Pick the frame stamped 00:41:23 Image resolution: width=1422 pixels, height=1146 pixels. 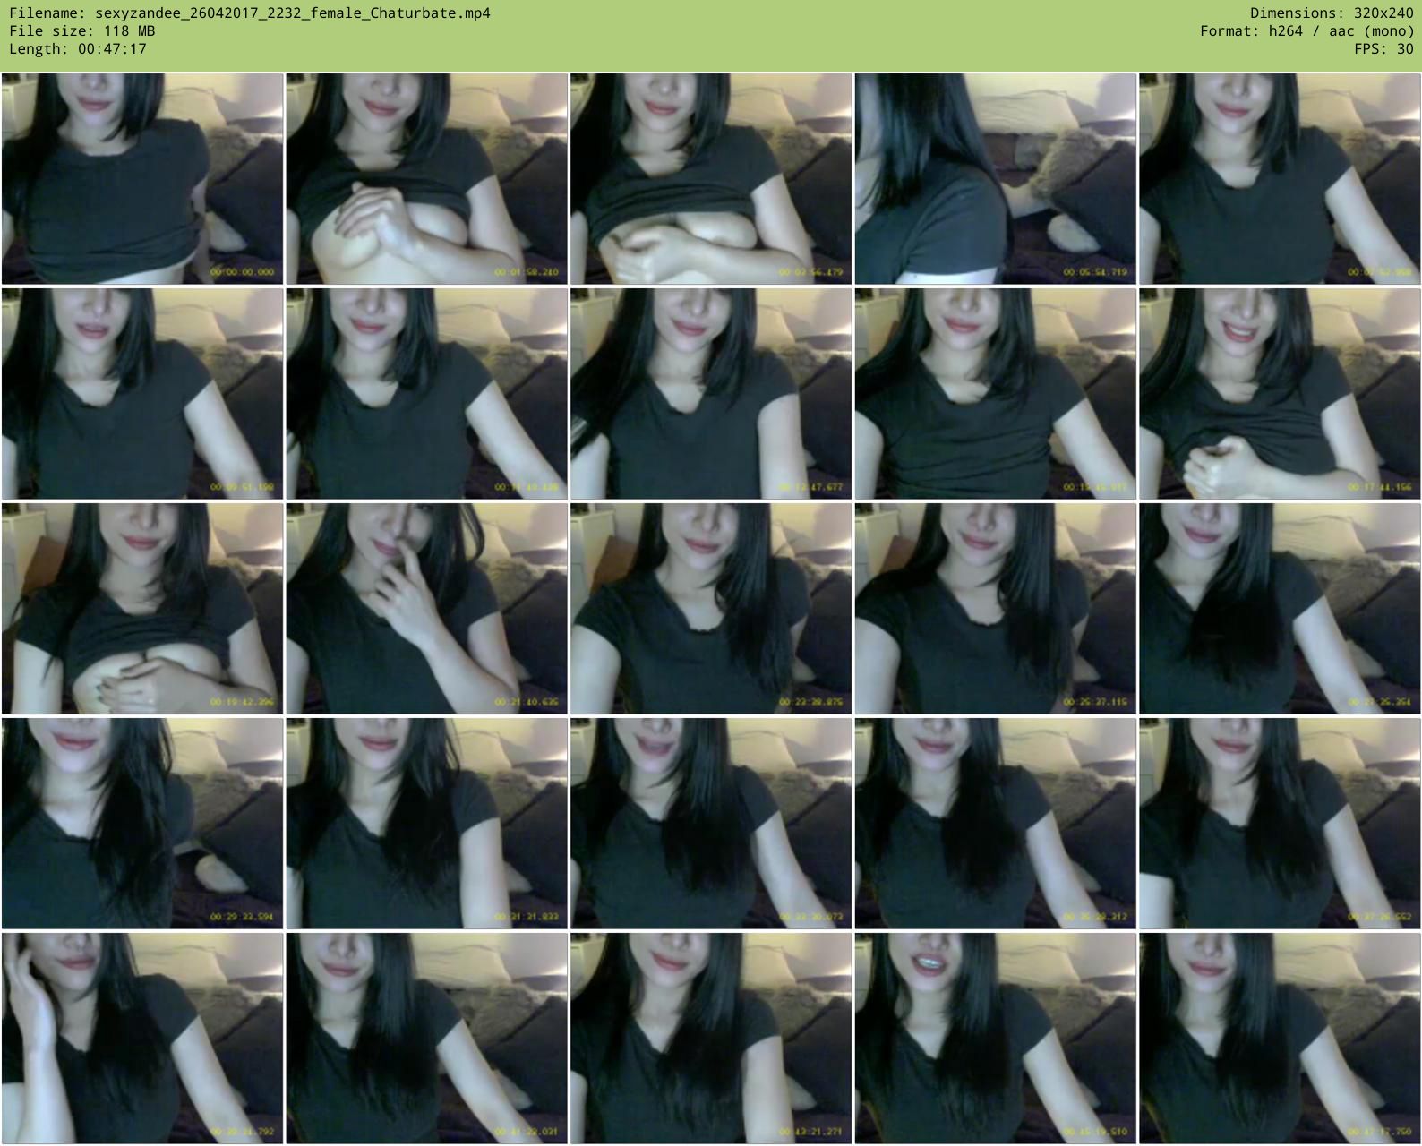pos(426,1039)
